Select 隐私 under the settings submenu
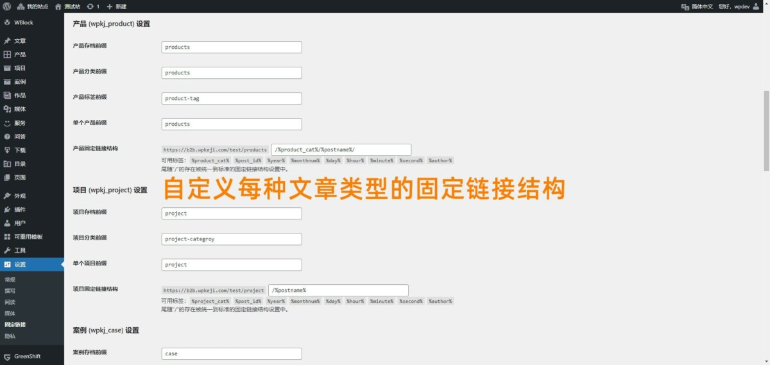 click(10, 335)
